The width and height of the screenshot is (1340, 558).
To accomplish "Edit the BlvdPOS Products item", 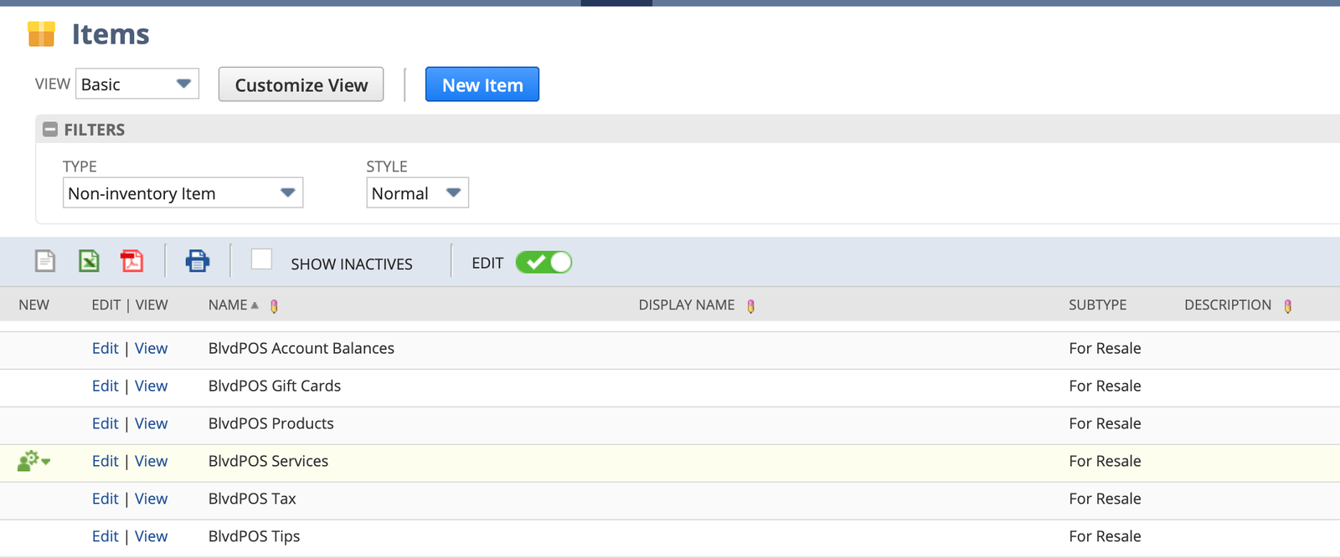I will (106, 424).
